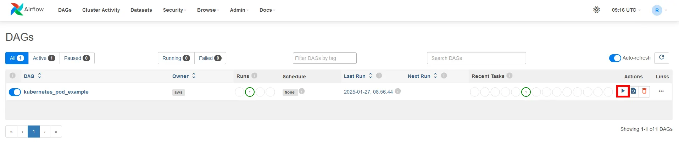679x162 pixels.
Task: Open settings gear icon in navbar
Action: tap(596, 10)
